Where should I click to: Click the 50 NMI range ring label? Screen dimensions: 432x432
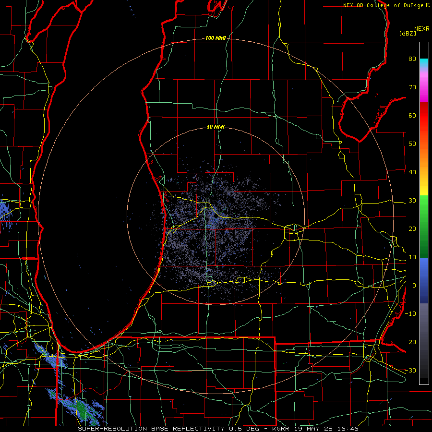click(x=216, y=127)
